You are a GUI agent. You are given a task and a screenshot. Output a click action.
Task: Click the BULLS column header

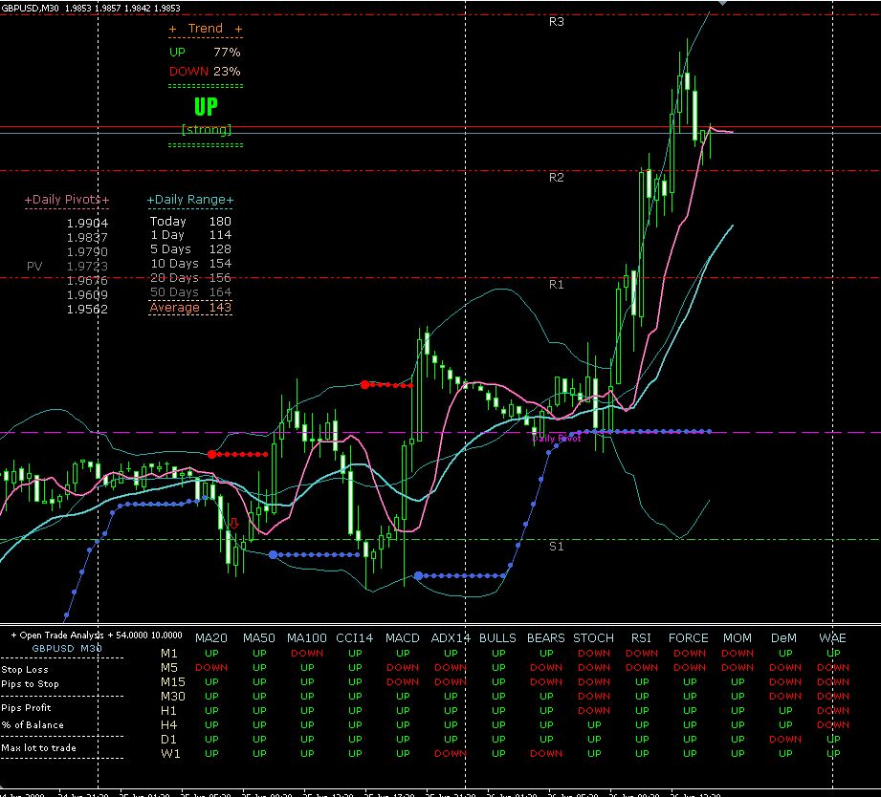click(497, 638)
